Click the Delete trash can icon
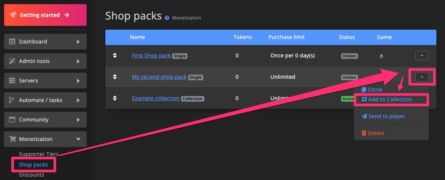This screenshot has height=180, width=445. tap(364, 133)
